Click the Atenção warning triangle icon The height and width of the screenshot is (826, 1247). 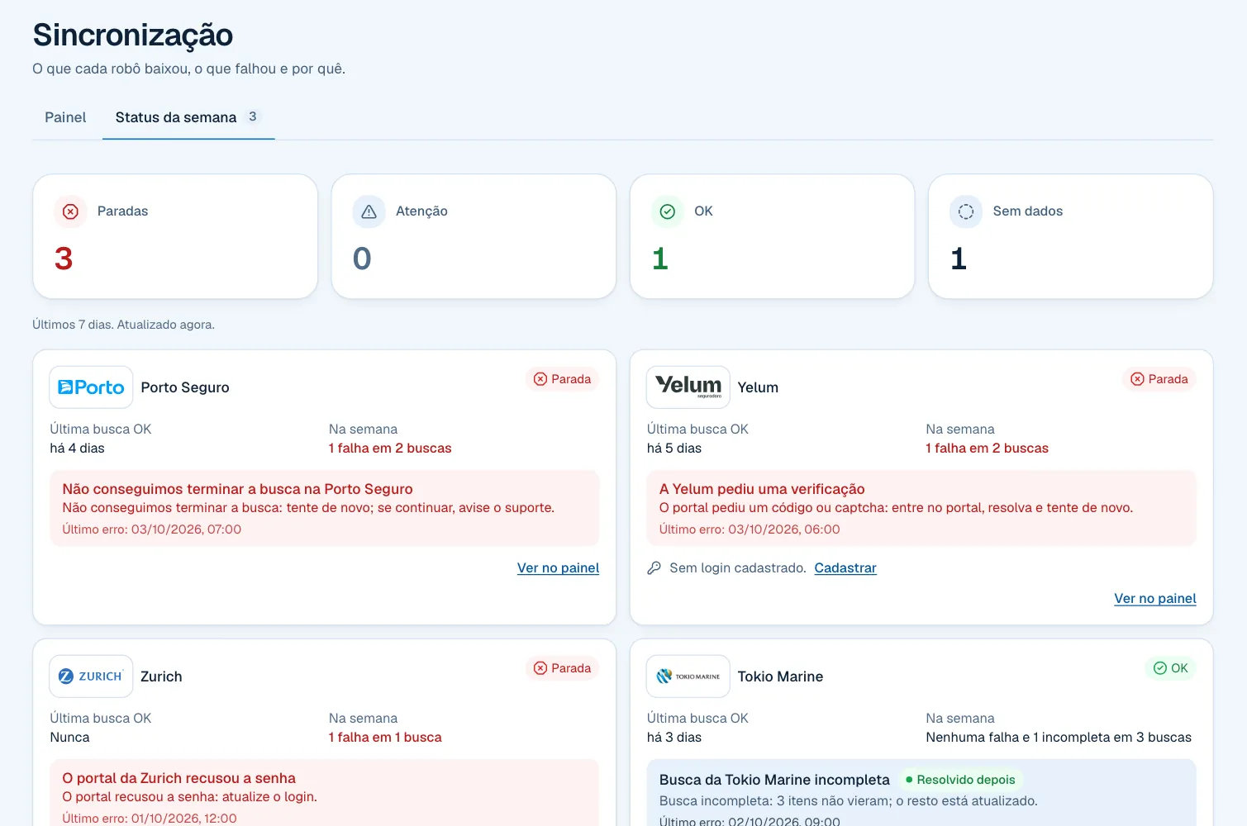coord(369,211)
